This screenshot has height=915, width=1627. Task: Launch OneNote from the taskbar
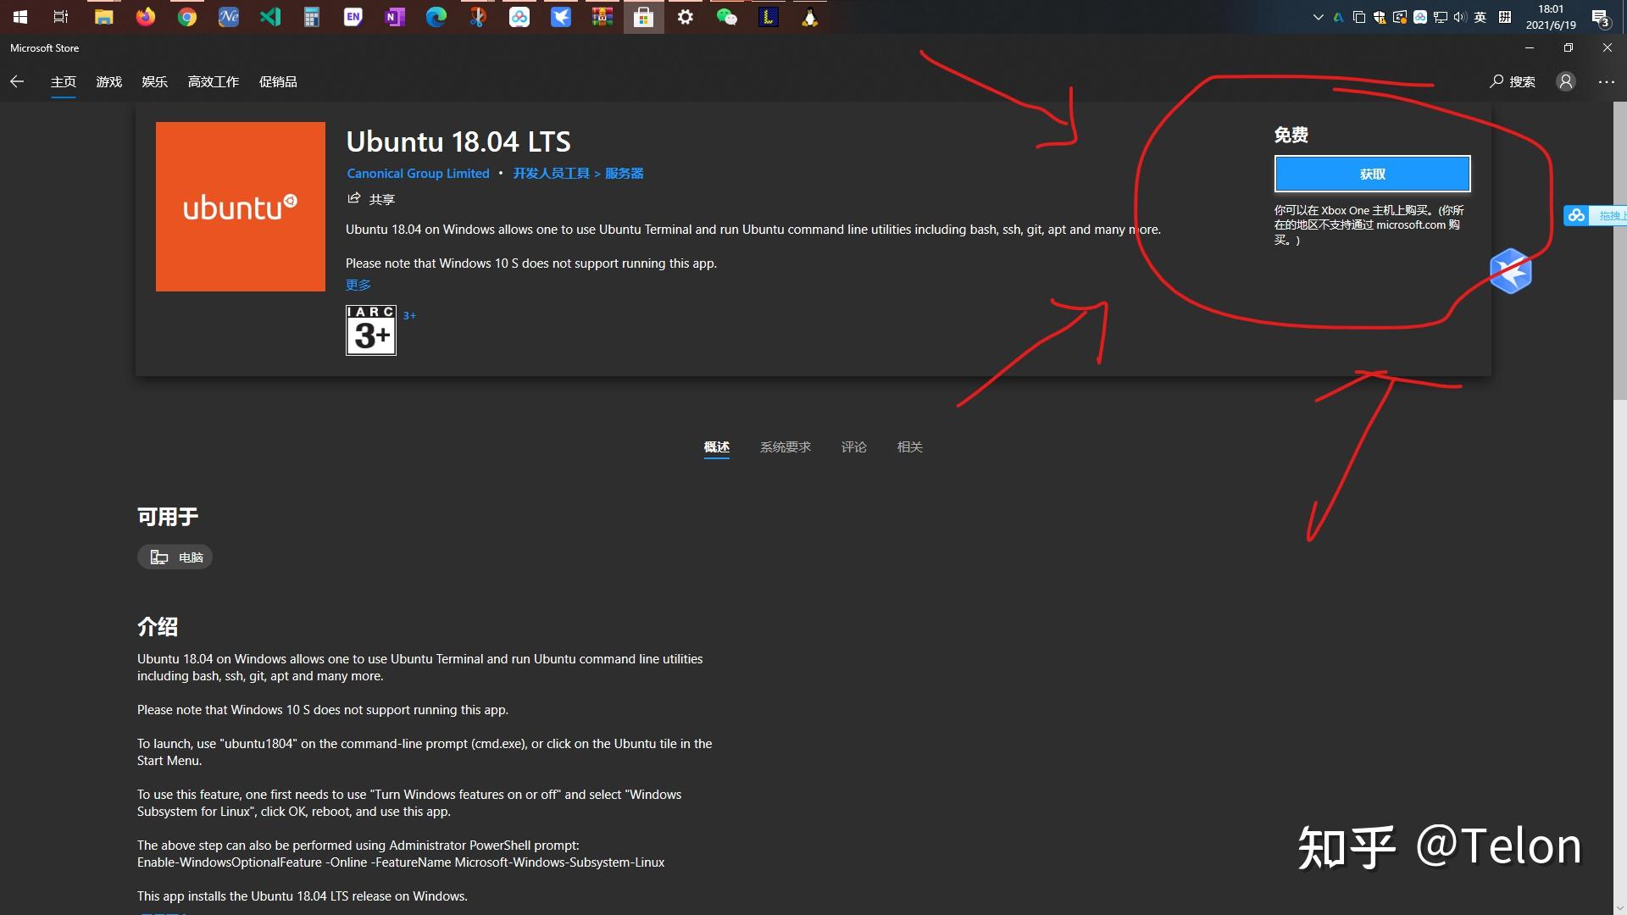(395, 17)
